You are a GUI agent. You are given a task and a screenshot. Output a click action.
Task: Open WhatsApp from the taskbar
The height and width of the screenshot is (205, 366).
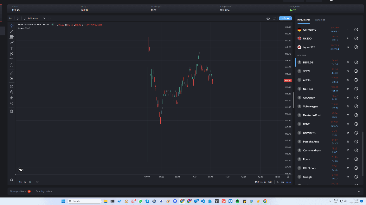140,201
